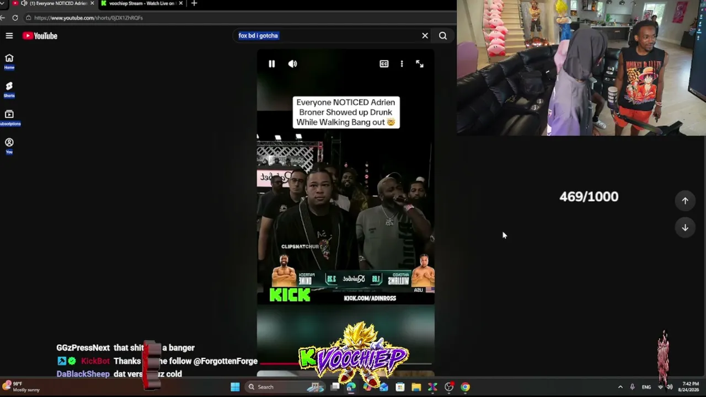Close the voochiep Stream tab
The image size is (706, 397).
coord(181,3)
